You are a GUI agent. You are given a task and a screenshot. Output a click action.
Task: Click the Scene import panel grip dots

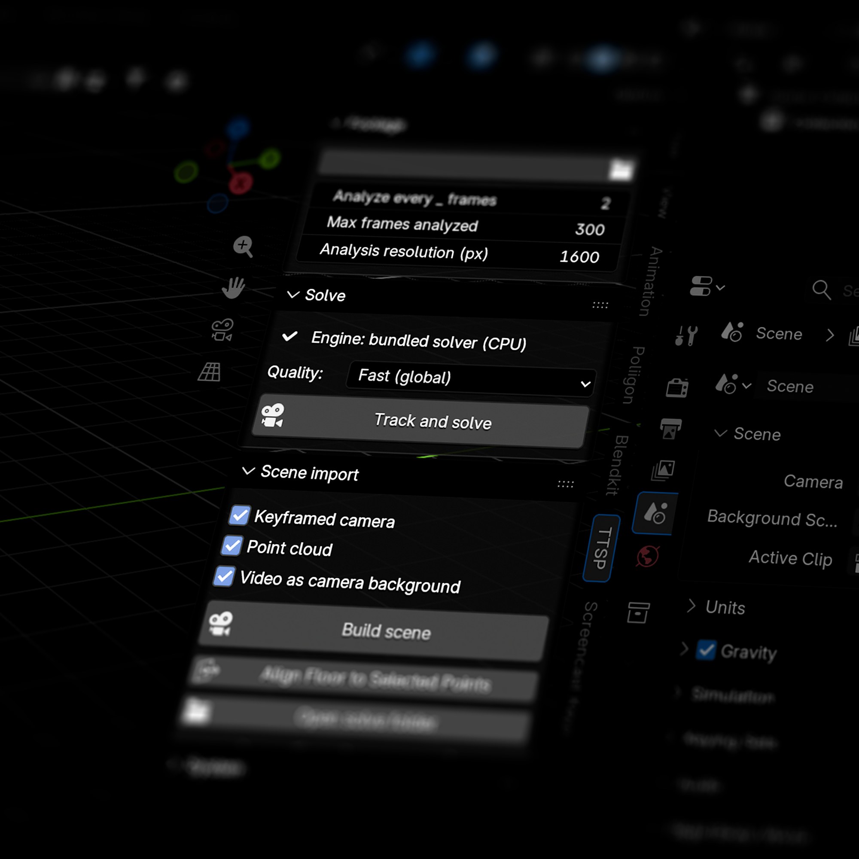[x=566, y=484]
